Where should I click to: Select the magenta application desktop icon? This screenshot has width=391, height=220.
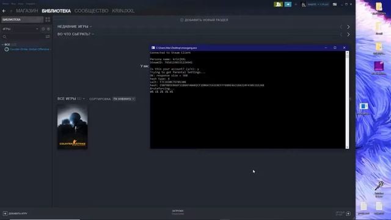point(379,68)
